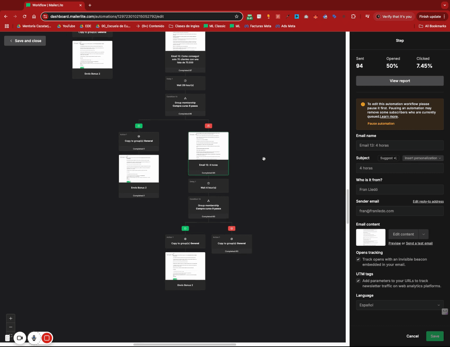The image size is (450, 347).
Task: Click Edit reply-to address link
Action: point(428,201)
